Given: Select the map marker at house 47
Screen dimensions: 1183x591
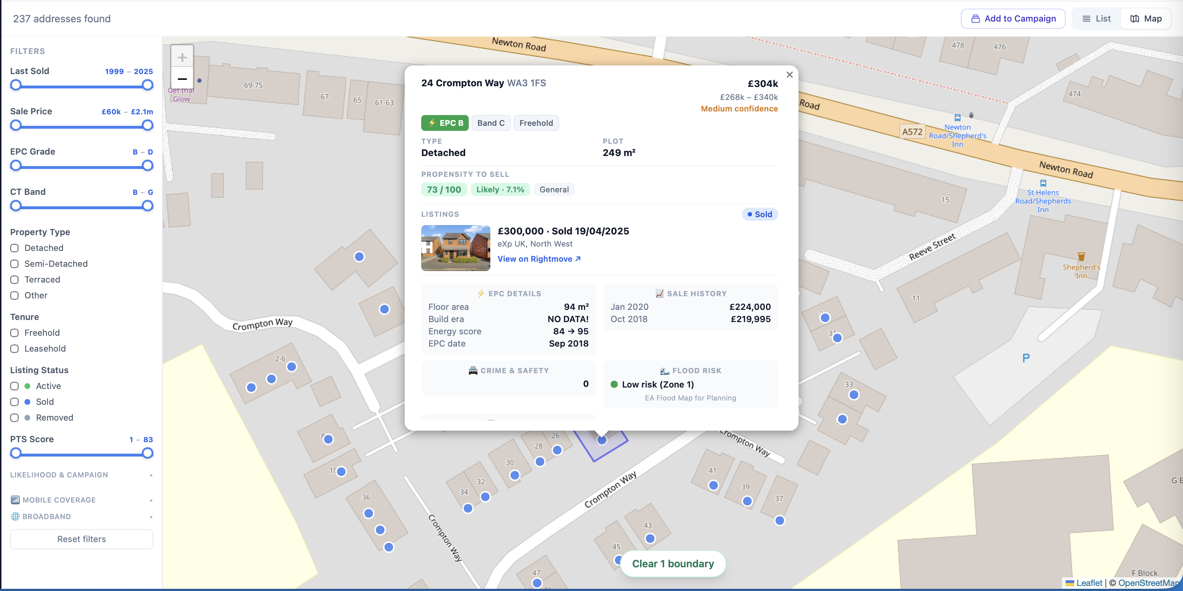Looking at the screenshot, I should (x=537, y=583).
